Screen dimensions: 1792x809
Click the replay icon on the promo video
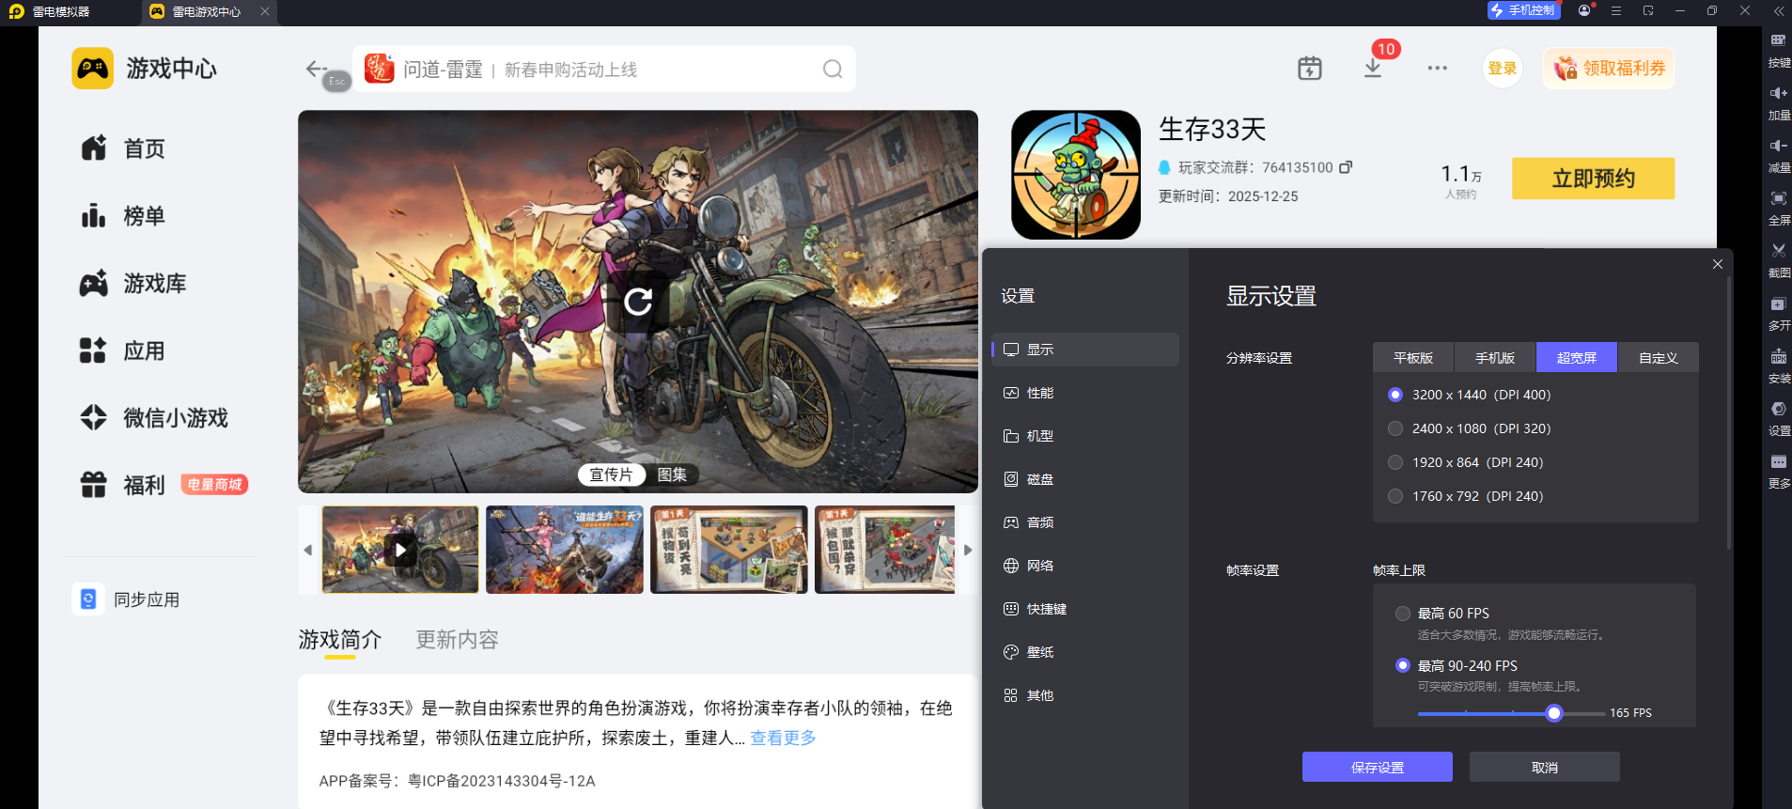pyautogui.click(x=638, y=302)
